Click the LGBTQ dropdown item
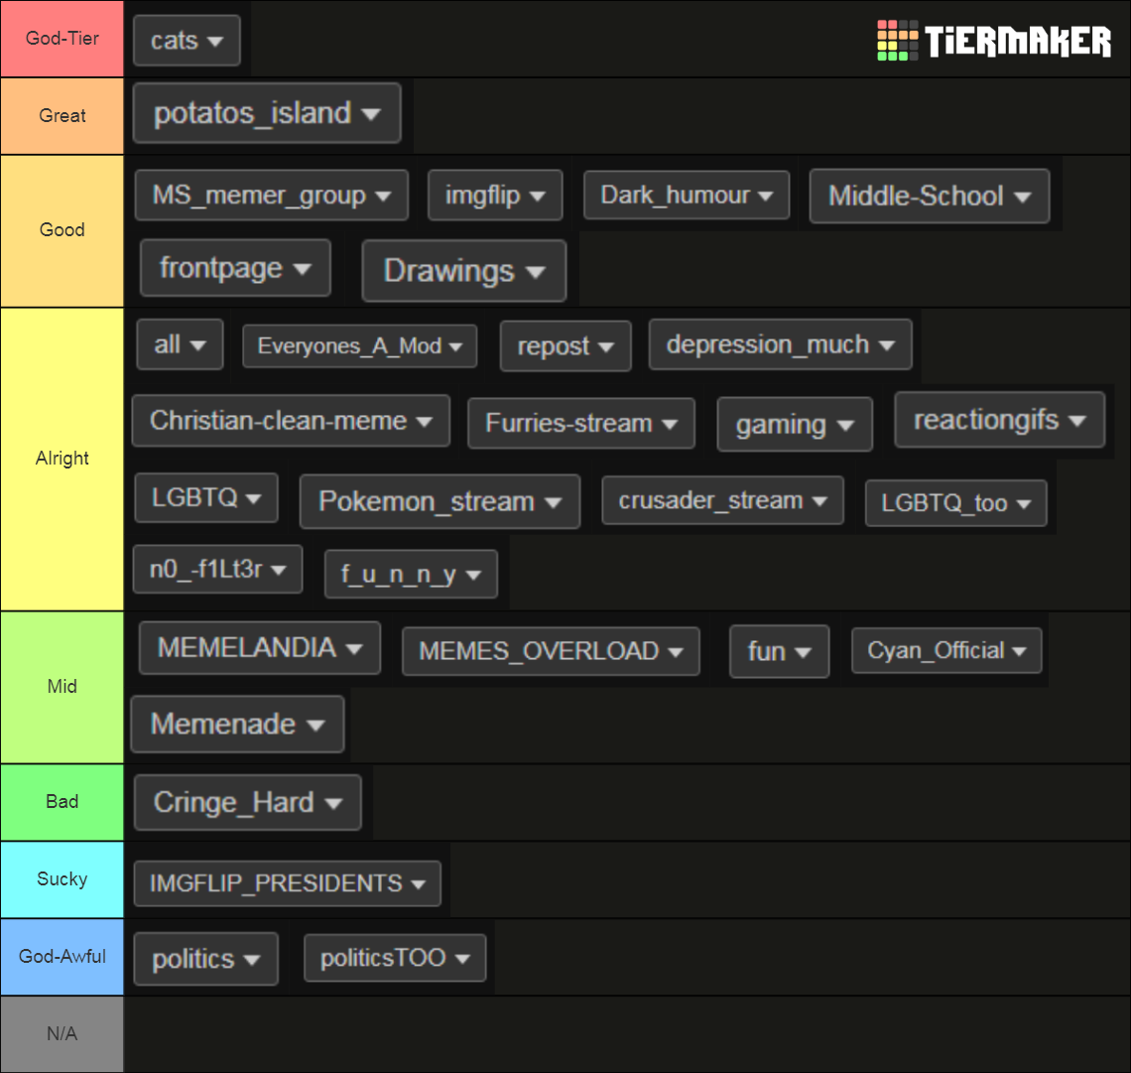 pyautogui.click(x=206, y=497)
